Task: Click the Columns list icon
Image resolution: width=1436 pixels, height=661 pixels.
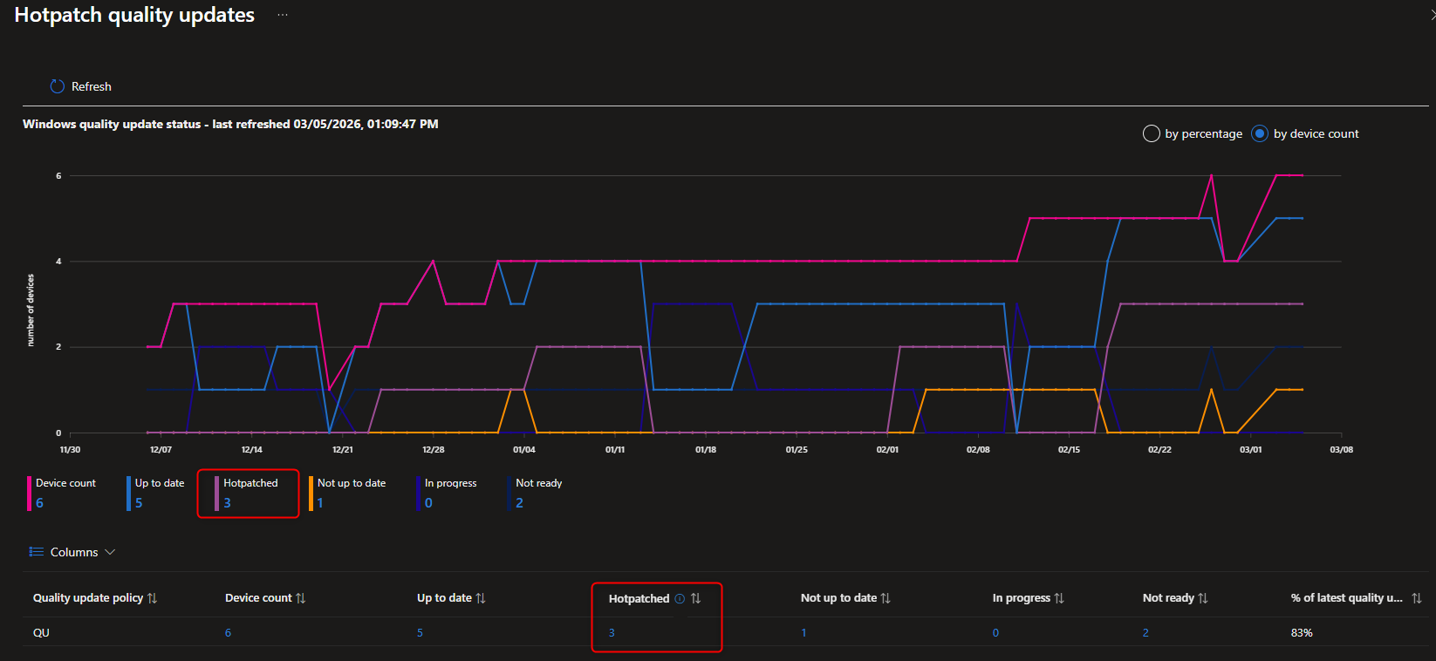Action: click(37, 552)
